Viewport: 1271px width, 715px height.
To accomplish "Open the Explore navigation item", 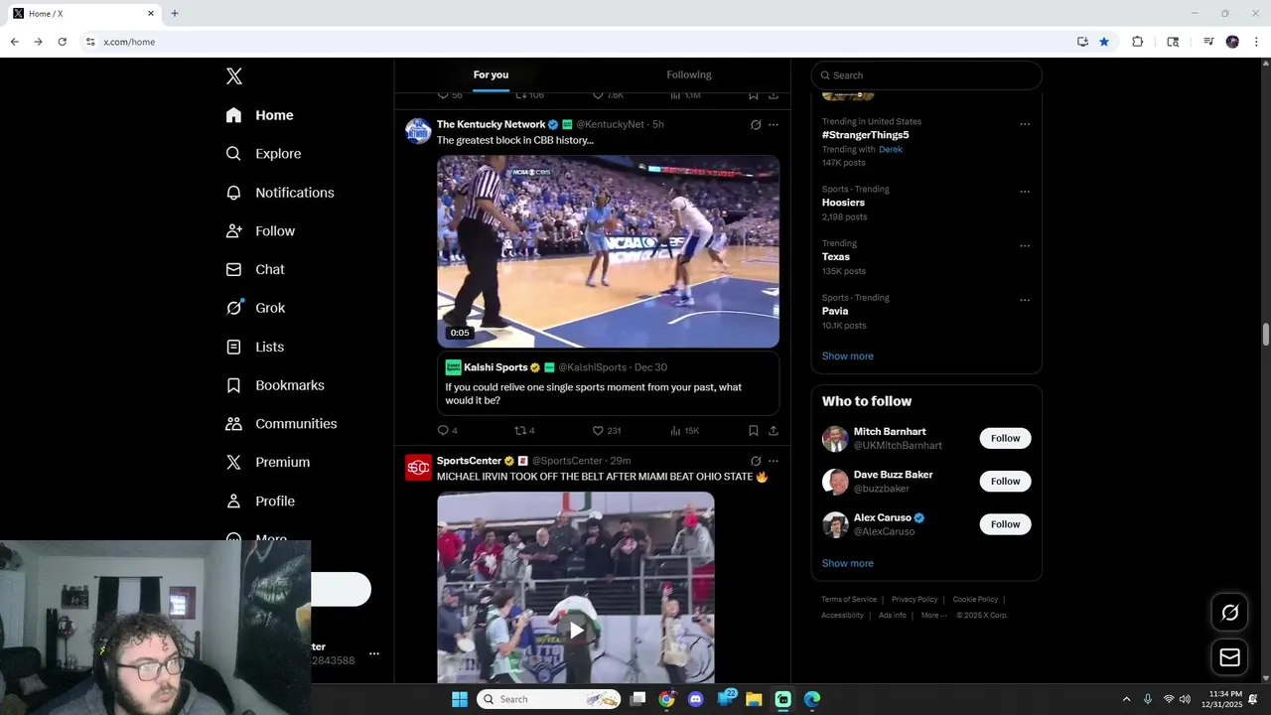I will click(263, 154).
